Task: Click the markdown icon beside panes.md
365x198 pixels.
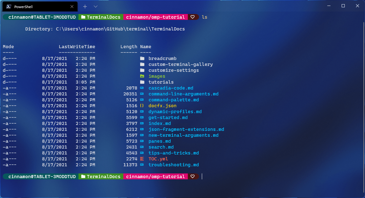Action: point(142,141)
